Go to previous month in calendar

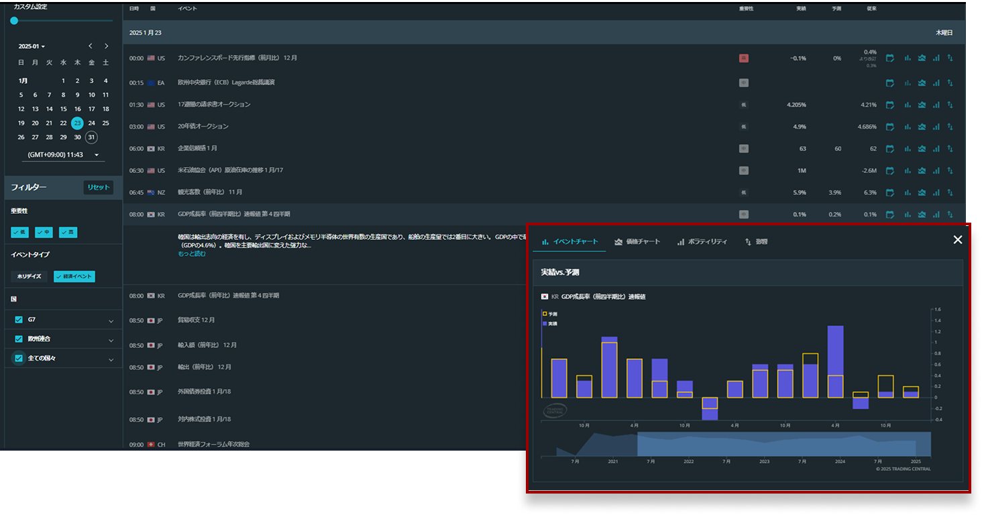tap(91, 46)
